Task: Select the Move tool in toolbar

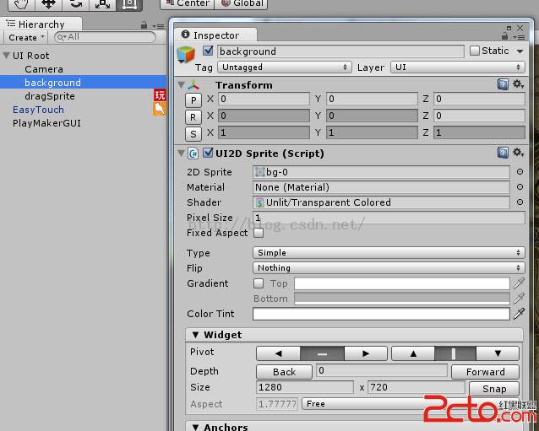Action: 48,4
